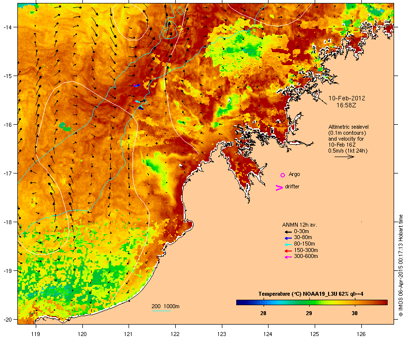
Task: Click the '200 1000m' contour label
Action: tap(165, 306)
